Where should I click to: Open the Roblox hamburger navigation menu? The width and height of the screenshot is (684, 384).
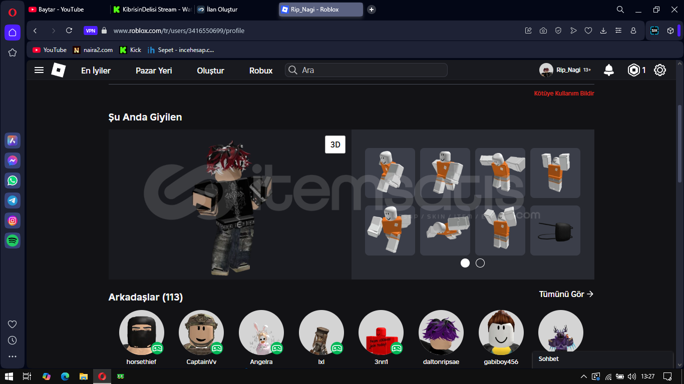coord(39,70)
